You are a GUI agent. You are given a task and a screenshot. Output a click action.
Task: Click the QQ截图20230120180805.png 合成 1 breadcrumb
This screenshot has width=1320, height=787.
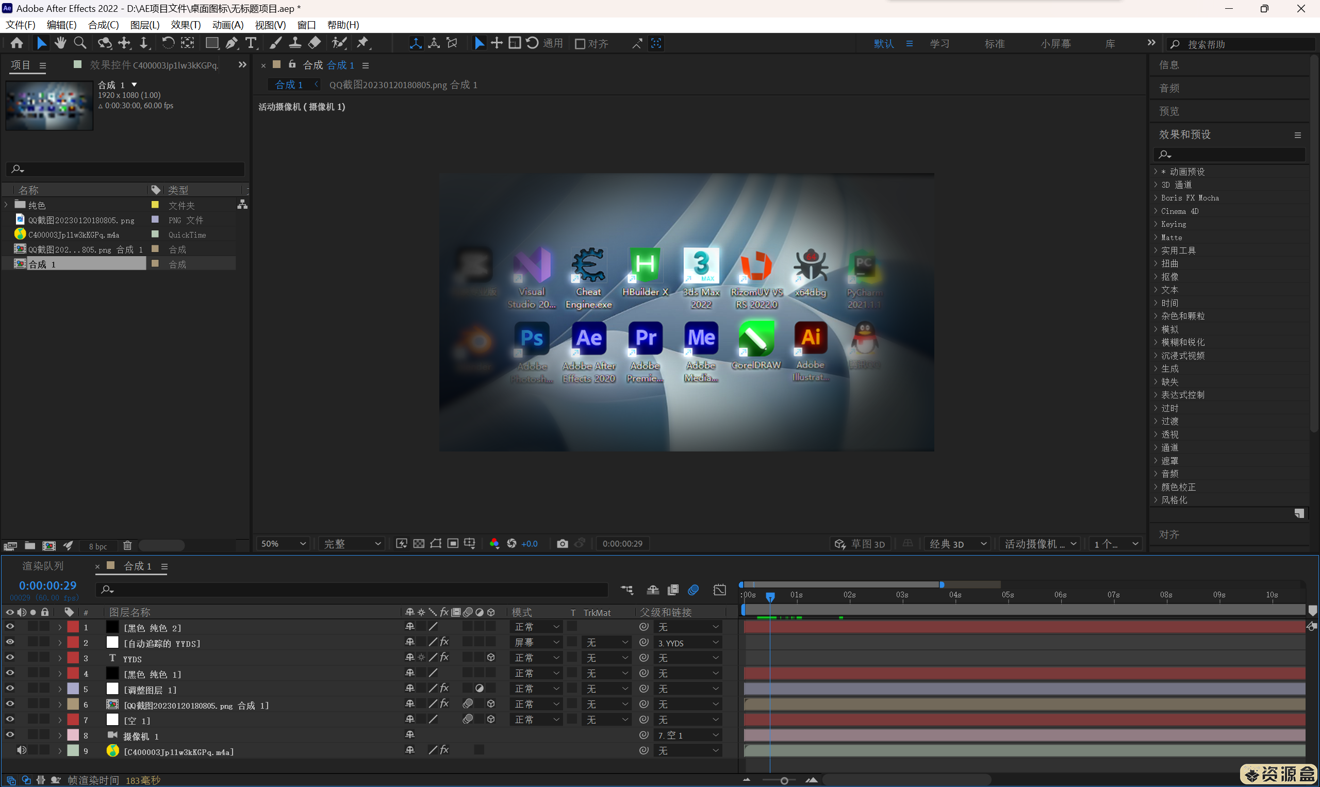click(403, 85)
